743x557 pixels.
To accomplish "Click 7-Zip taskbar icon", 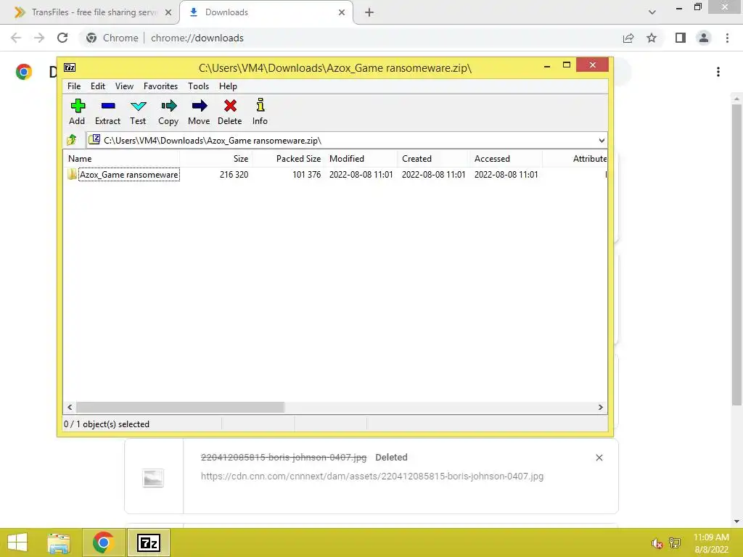I will (x=148, y=542).
